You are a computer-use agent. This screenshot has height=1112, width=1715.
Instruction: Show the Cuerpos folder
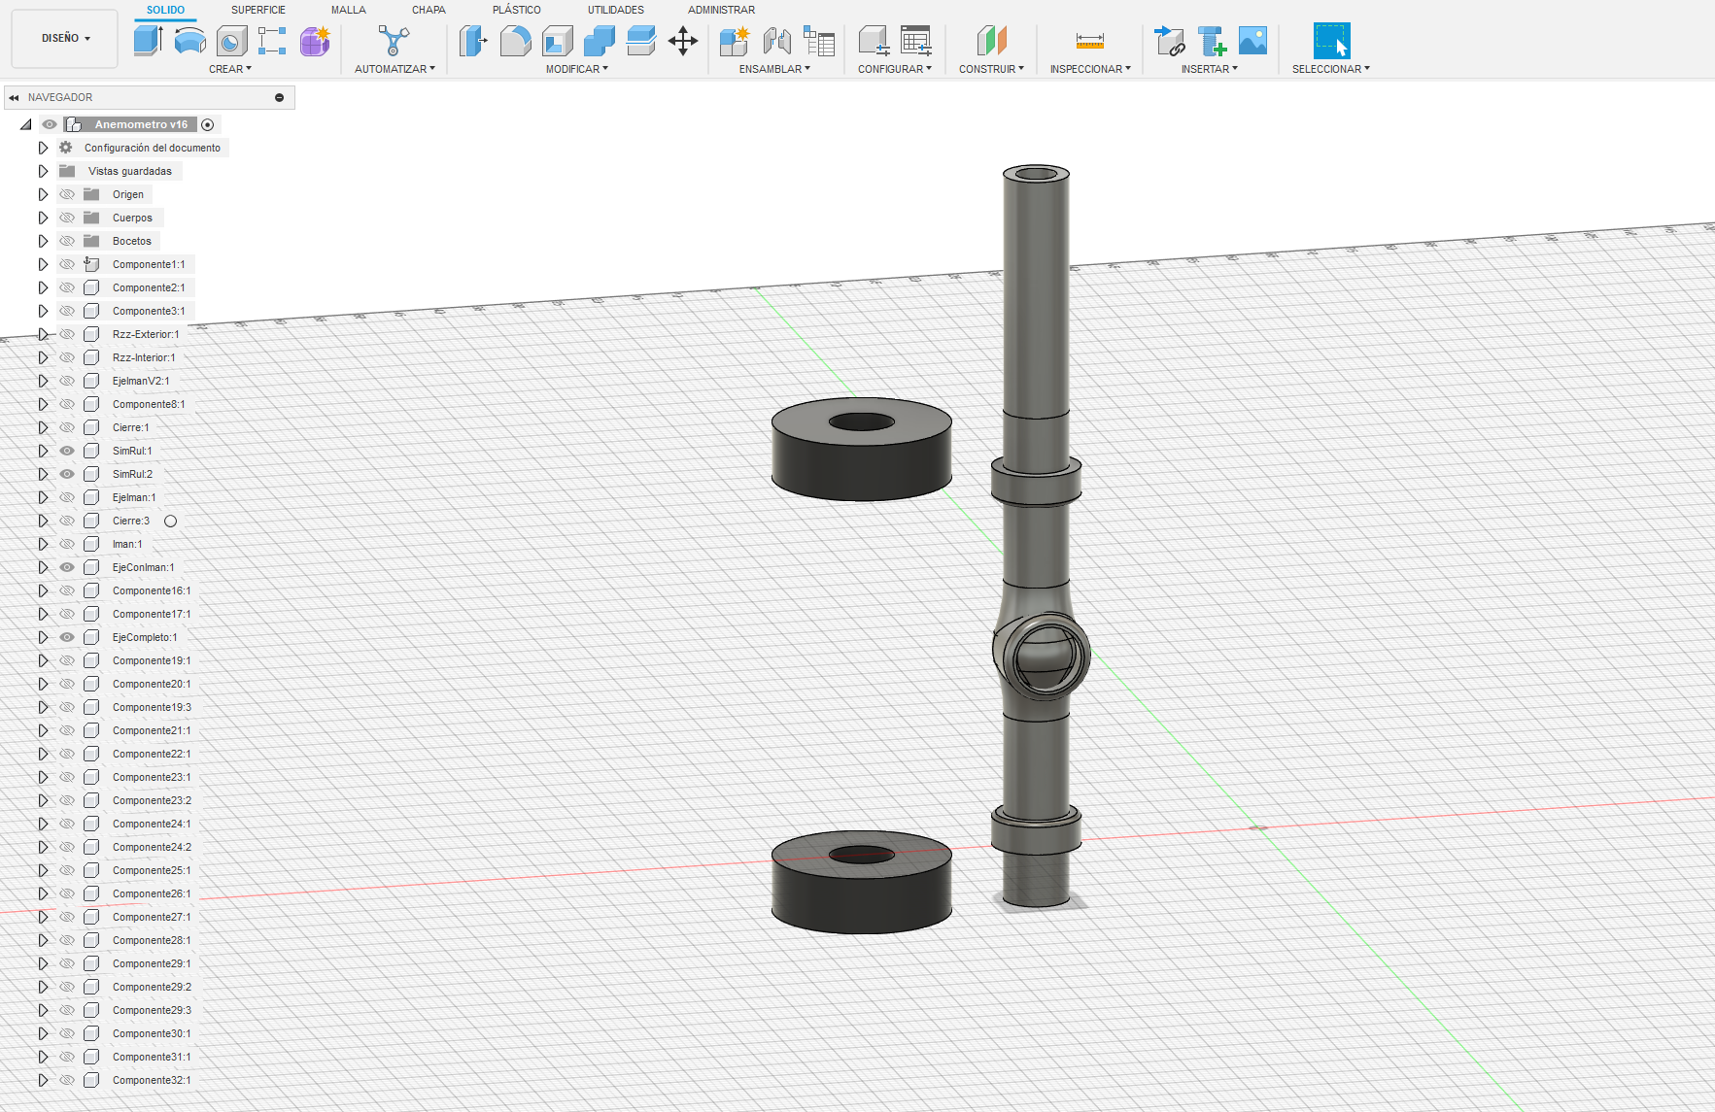point(67,218)
